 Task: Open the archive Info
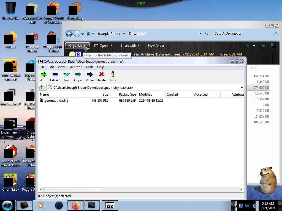click(x=113, y=77)
